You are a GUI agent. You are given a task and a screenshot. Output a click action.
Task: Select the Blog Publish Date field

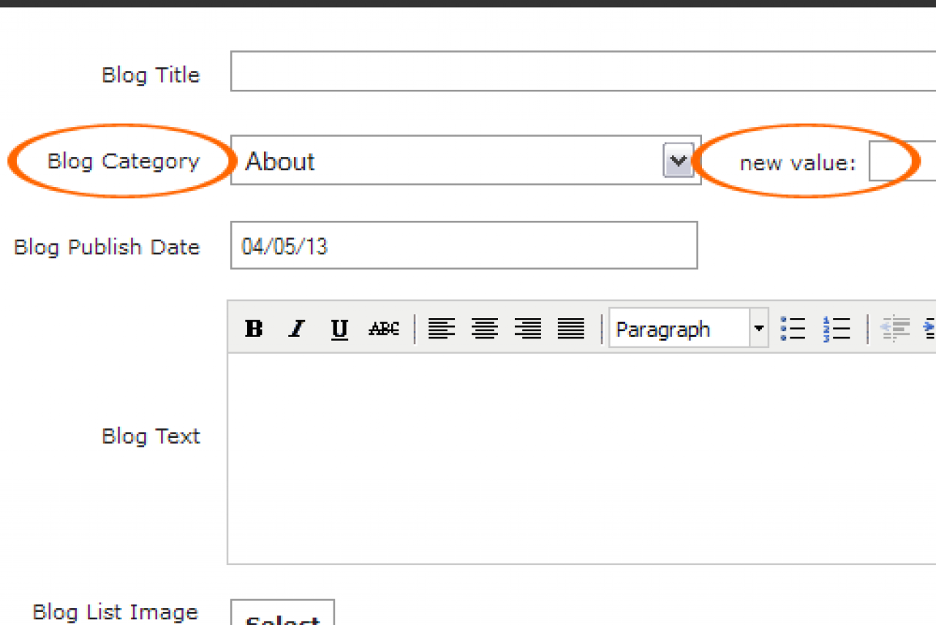coord(464,246)
